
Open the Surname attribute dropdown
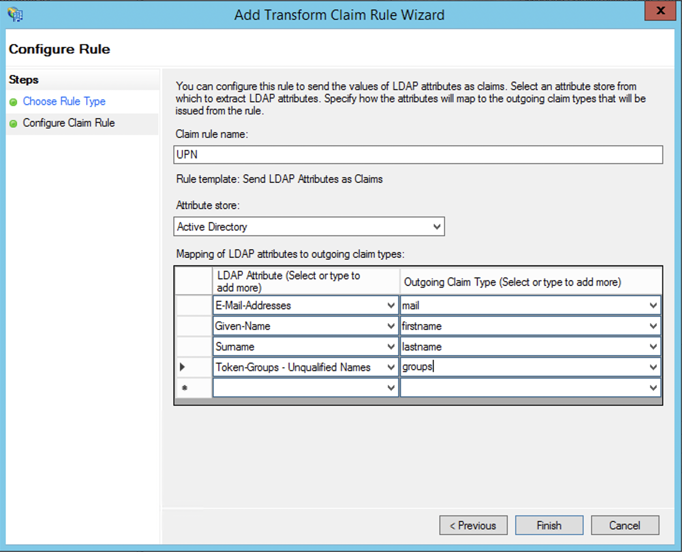point(392,346)
